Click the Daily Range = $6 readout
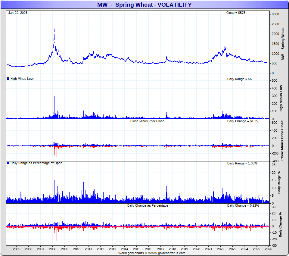The height and width of the screenshot is (256, 289). point(238,79)
